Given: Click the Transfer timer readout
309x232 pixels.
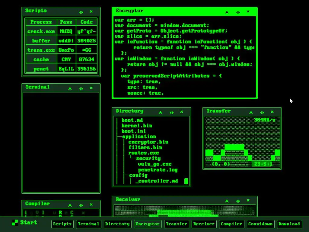Looking at the screenshot, I should pyautogui.click(x=263, y=164).
